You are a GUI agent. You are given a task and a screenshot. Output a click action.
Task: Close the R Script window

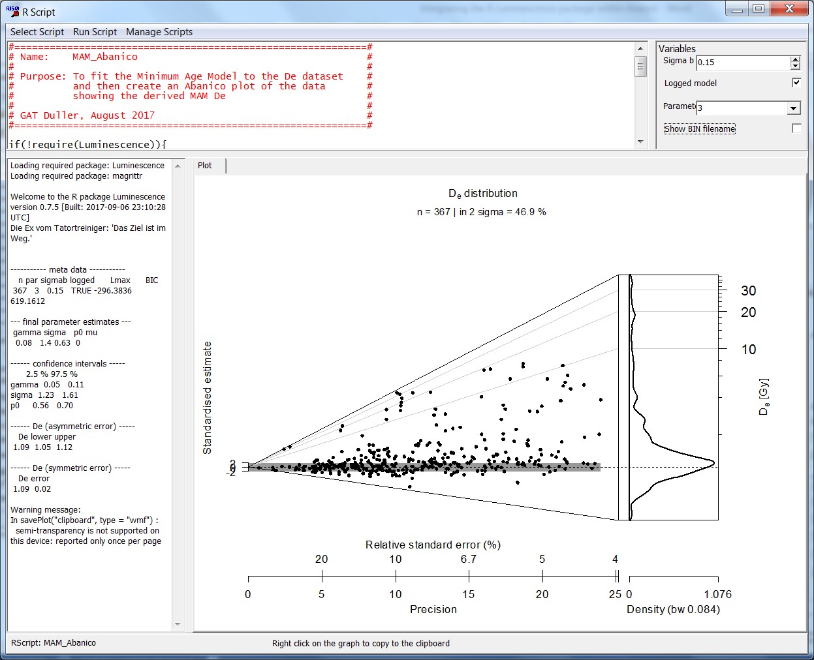tap(790, 10)
